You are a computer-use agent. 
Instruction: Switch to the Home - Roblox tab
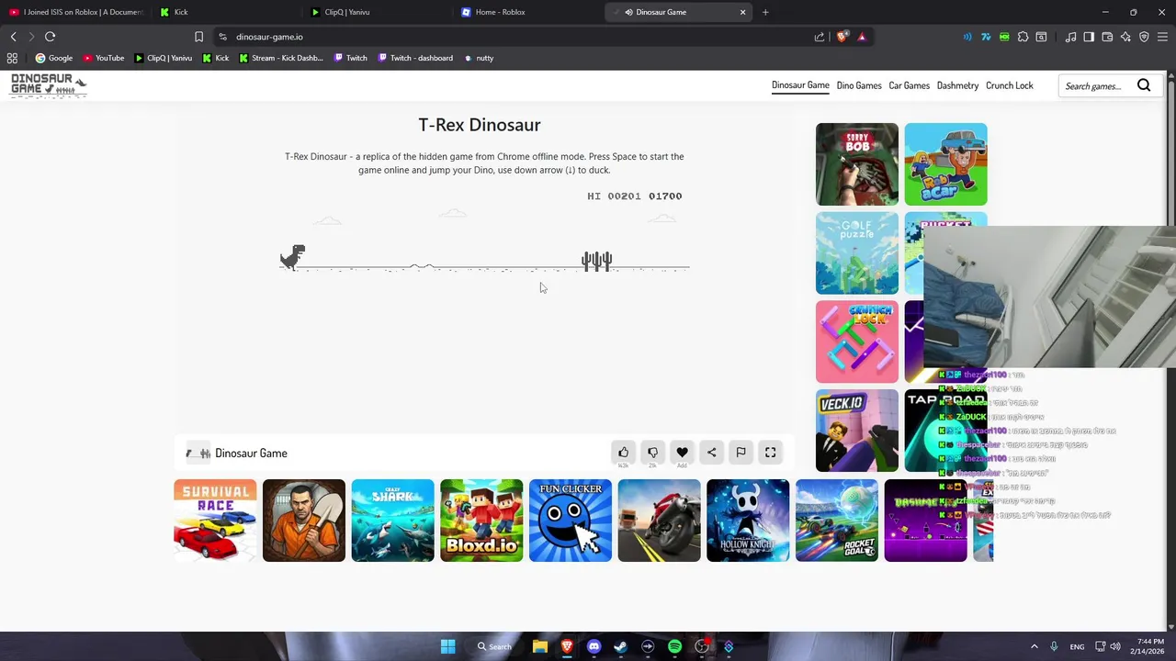pos(528,12)
